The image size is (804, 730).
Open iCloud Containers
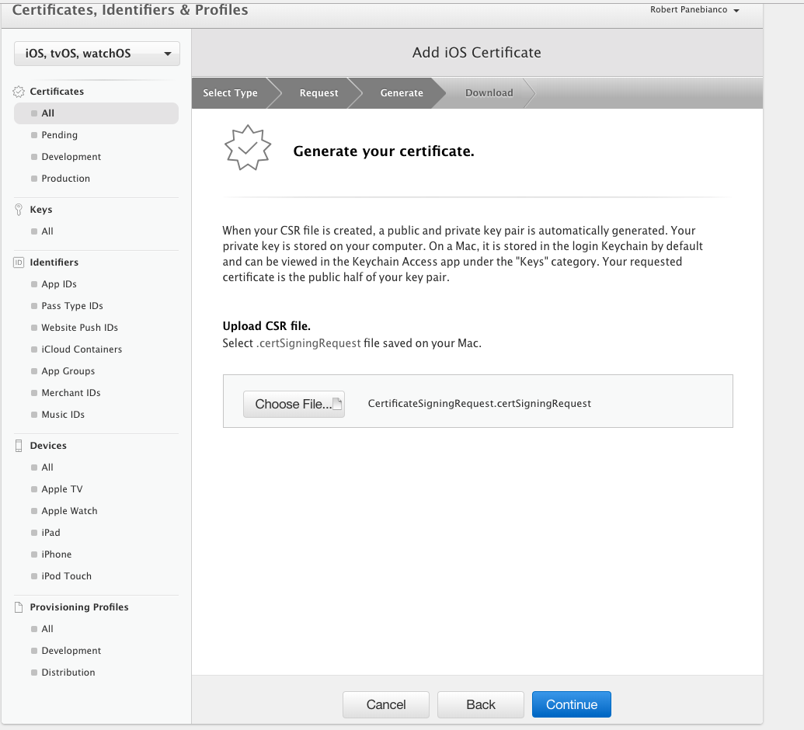point(82,349)
